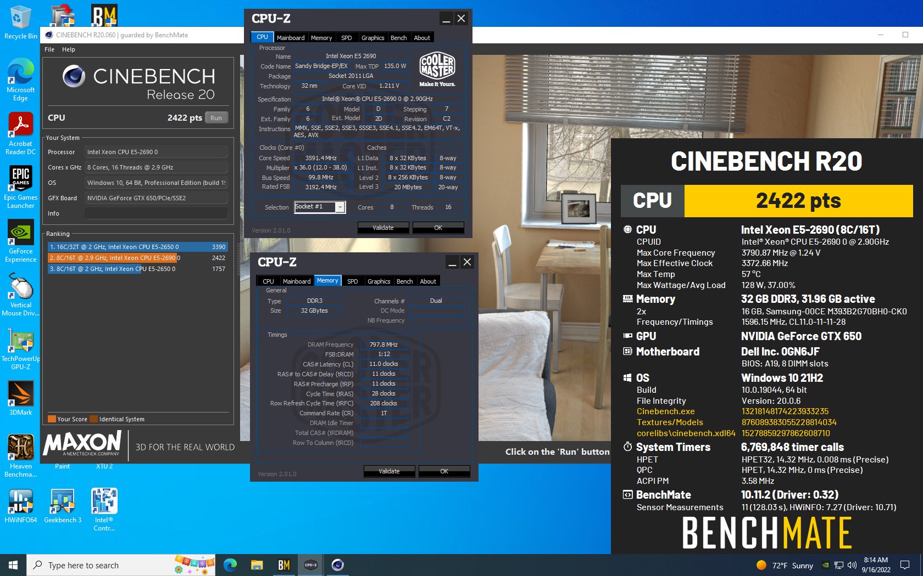Click the Info input field in Cinebench
Viewport: 923px width, 576px height.
[156, 213]
